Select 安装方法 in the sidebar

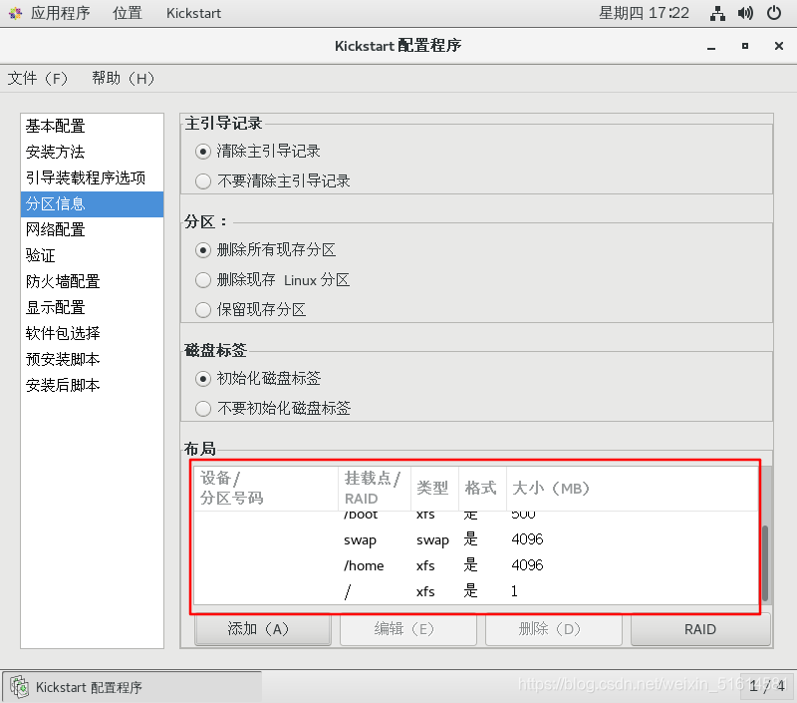point(92,153)
